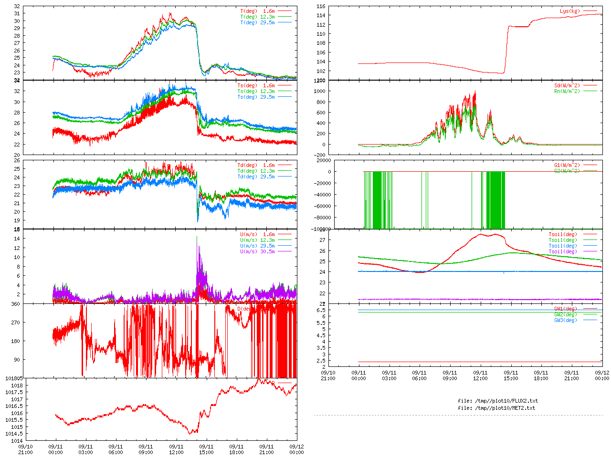Click the GW2(deg) legend label
611x458 pixels.
click(566, 315)
